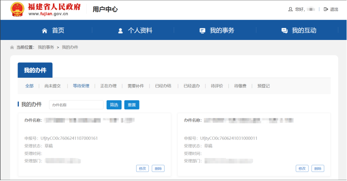Click the Fujian government emblem logo
Viewport: 347px width, 181px height.
(x=17, y=9)
